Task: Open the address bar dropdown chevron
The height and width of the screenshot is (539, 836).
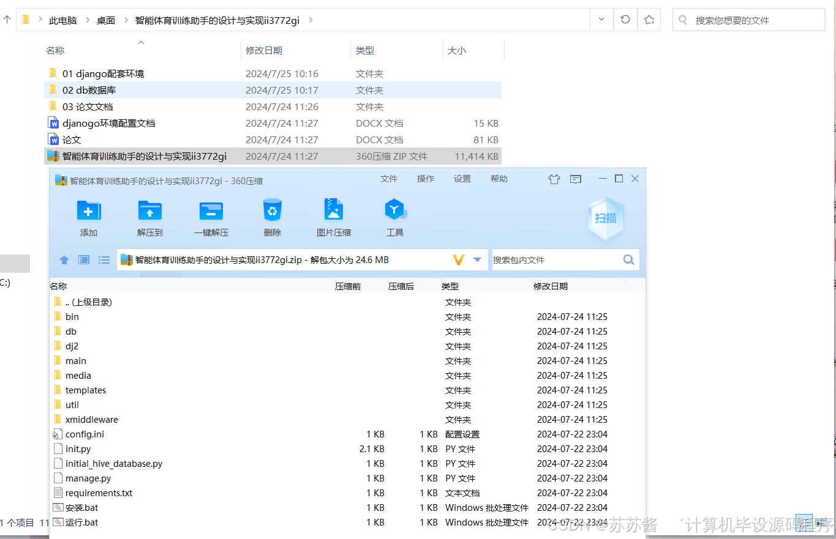Action: (602, 19)
